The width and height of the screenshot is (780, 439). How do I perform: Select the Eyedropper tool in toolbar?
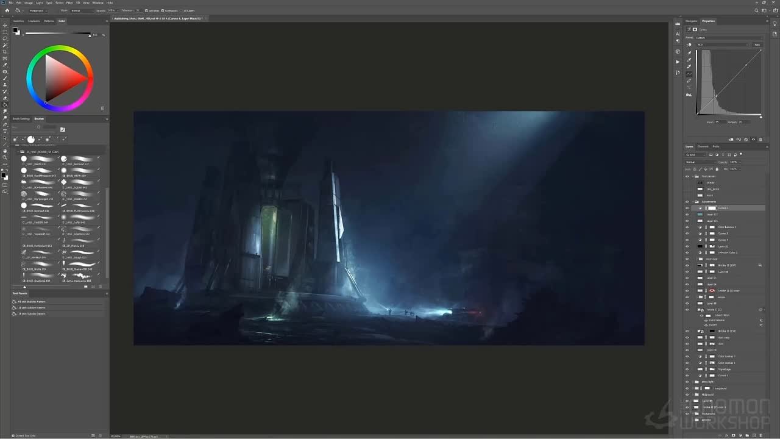pyautogui.click(x=5, y=65)
